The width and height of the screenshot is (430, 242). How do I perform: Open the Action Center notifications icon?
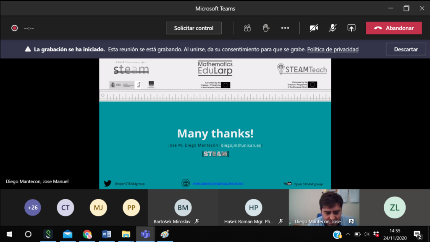(x=418, y=234)
